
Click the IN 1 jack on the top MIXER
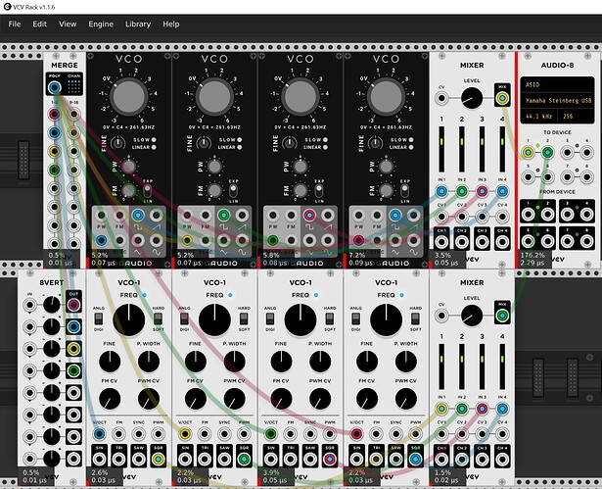[x=441, y=191]
